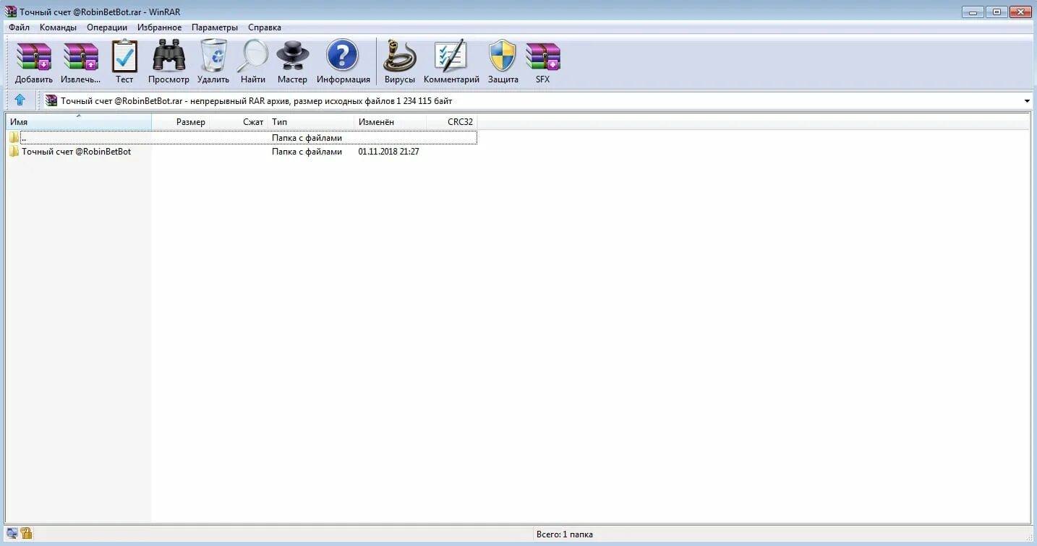Minimize the WinRAR window
This screenshot has width=1037, height=546.
[973, 12]
